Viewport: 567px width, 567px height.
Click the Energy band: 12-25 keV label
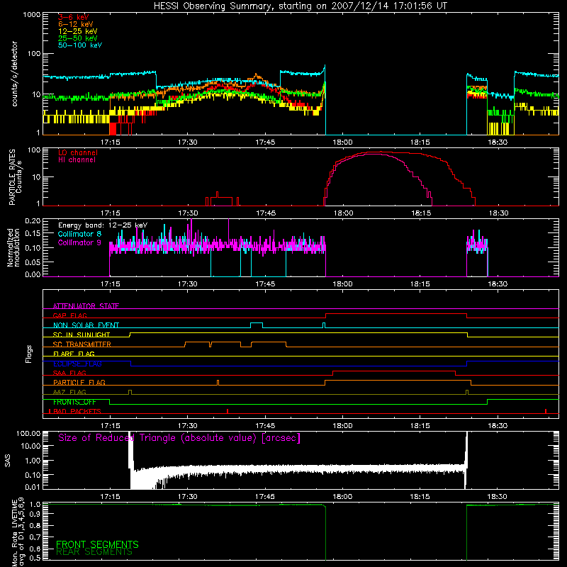[103, 225]
